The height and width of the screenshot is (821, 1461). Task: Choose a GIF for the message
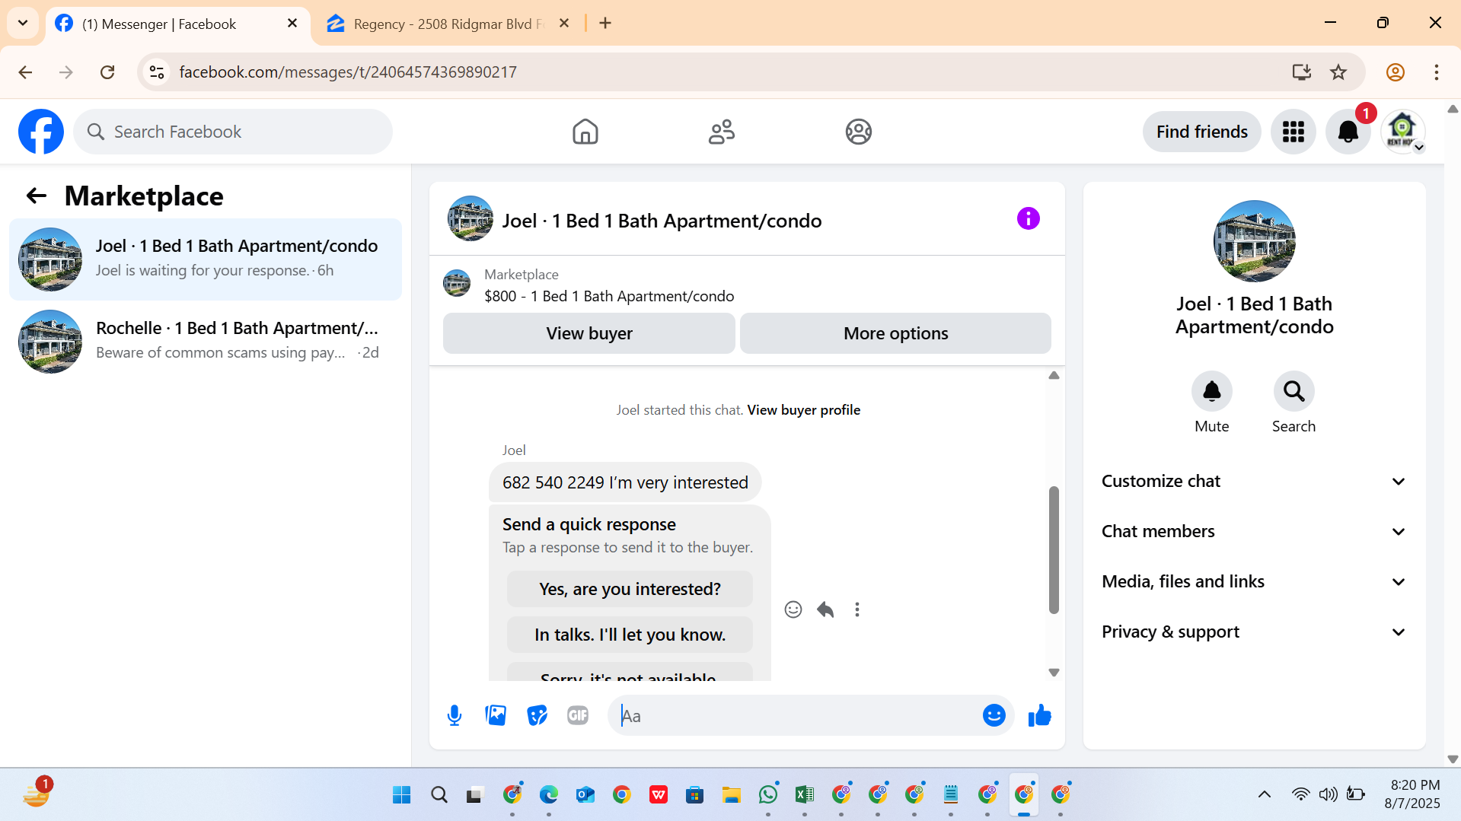click(578, 715)
